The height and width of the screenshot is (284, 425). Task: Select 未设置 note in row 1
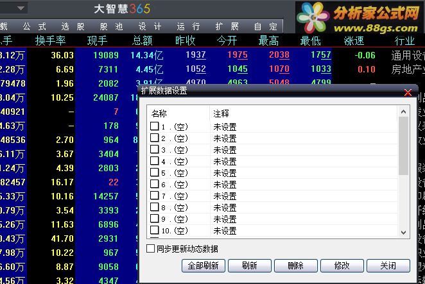tap(225, 127)
